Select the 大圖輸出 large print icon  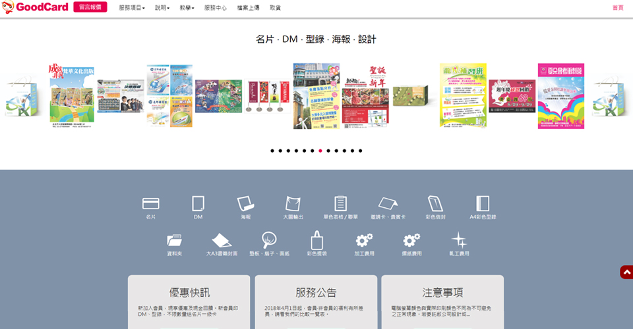(293, 204)
